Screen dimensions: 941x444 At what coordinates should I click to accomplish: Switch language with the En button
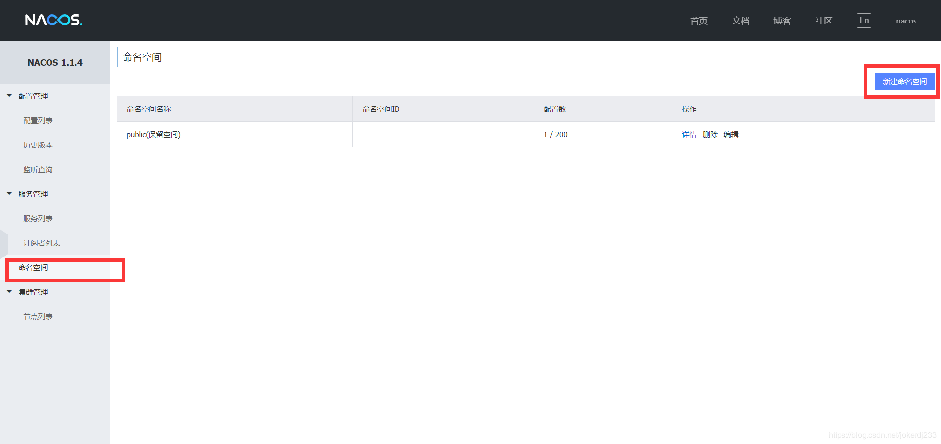click(x=864, y=21)
